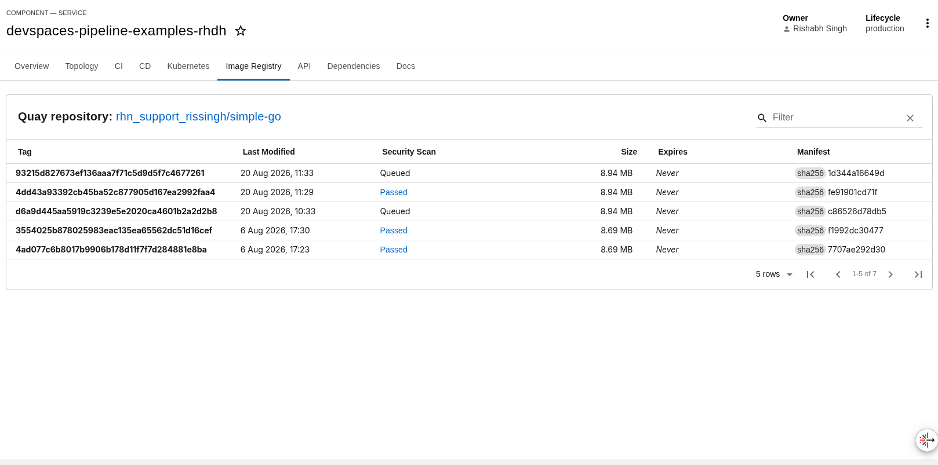Click the date 20 Aug 2026, 10:33
Screen dimensions: 938x465
tap(278, 211)
